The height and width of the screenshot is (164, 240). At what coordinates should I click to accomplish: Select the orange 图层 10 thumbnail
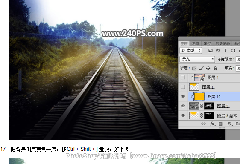click(199, 97)
